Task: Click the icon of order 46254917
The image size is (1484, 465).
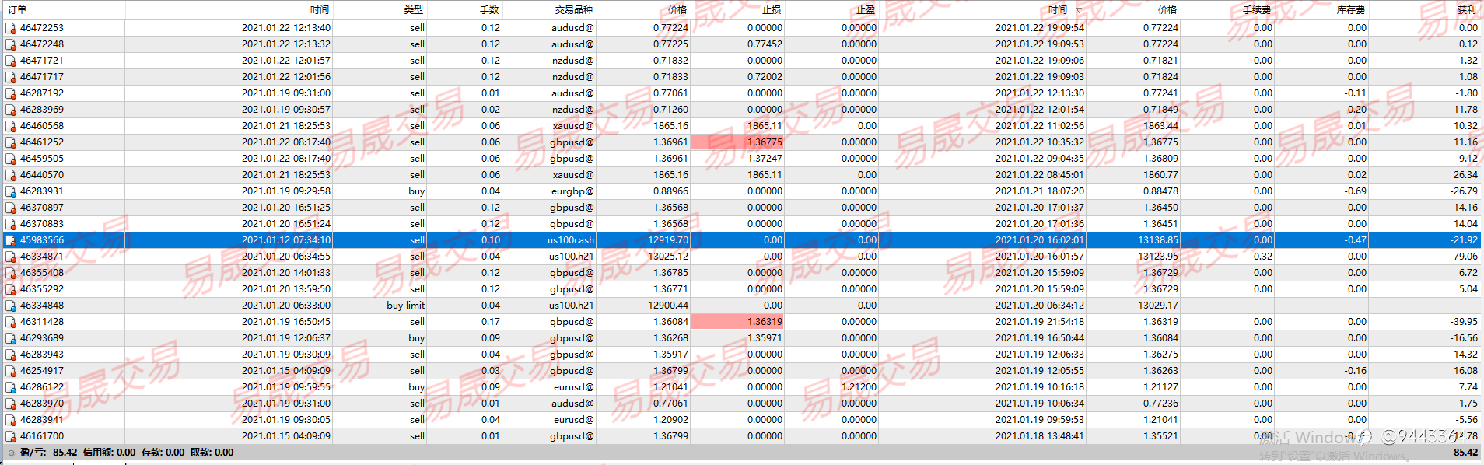Action: (x=11, y=371)
